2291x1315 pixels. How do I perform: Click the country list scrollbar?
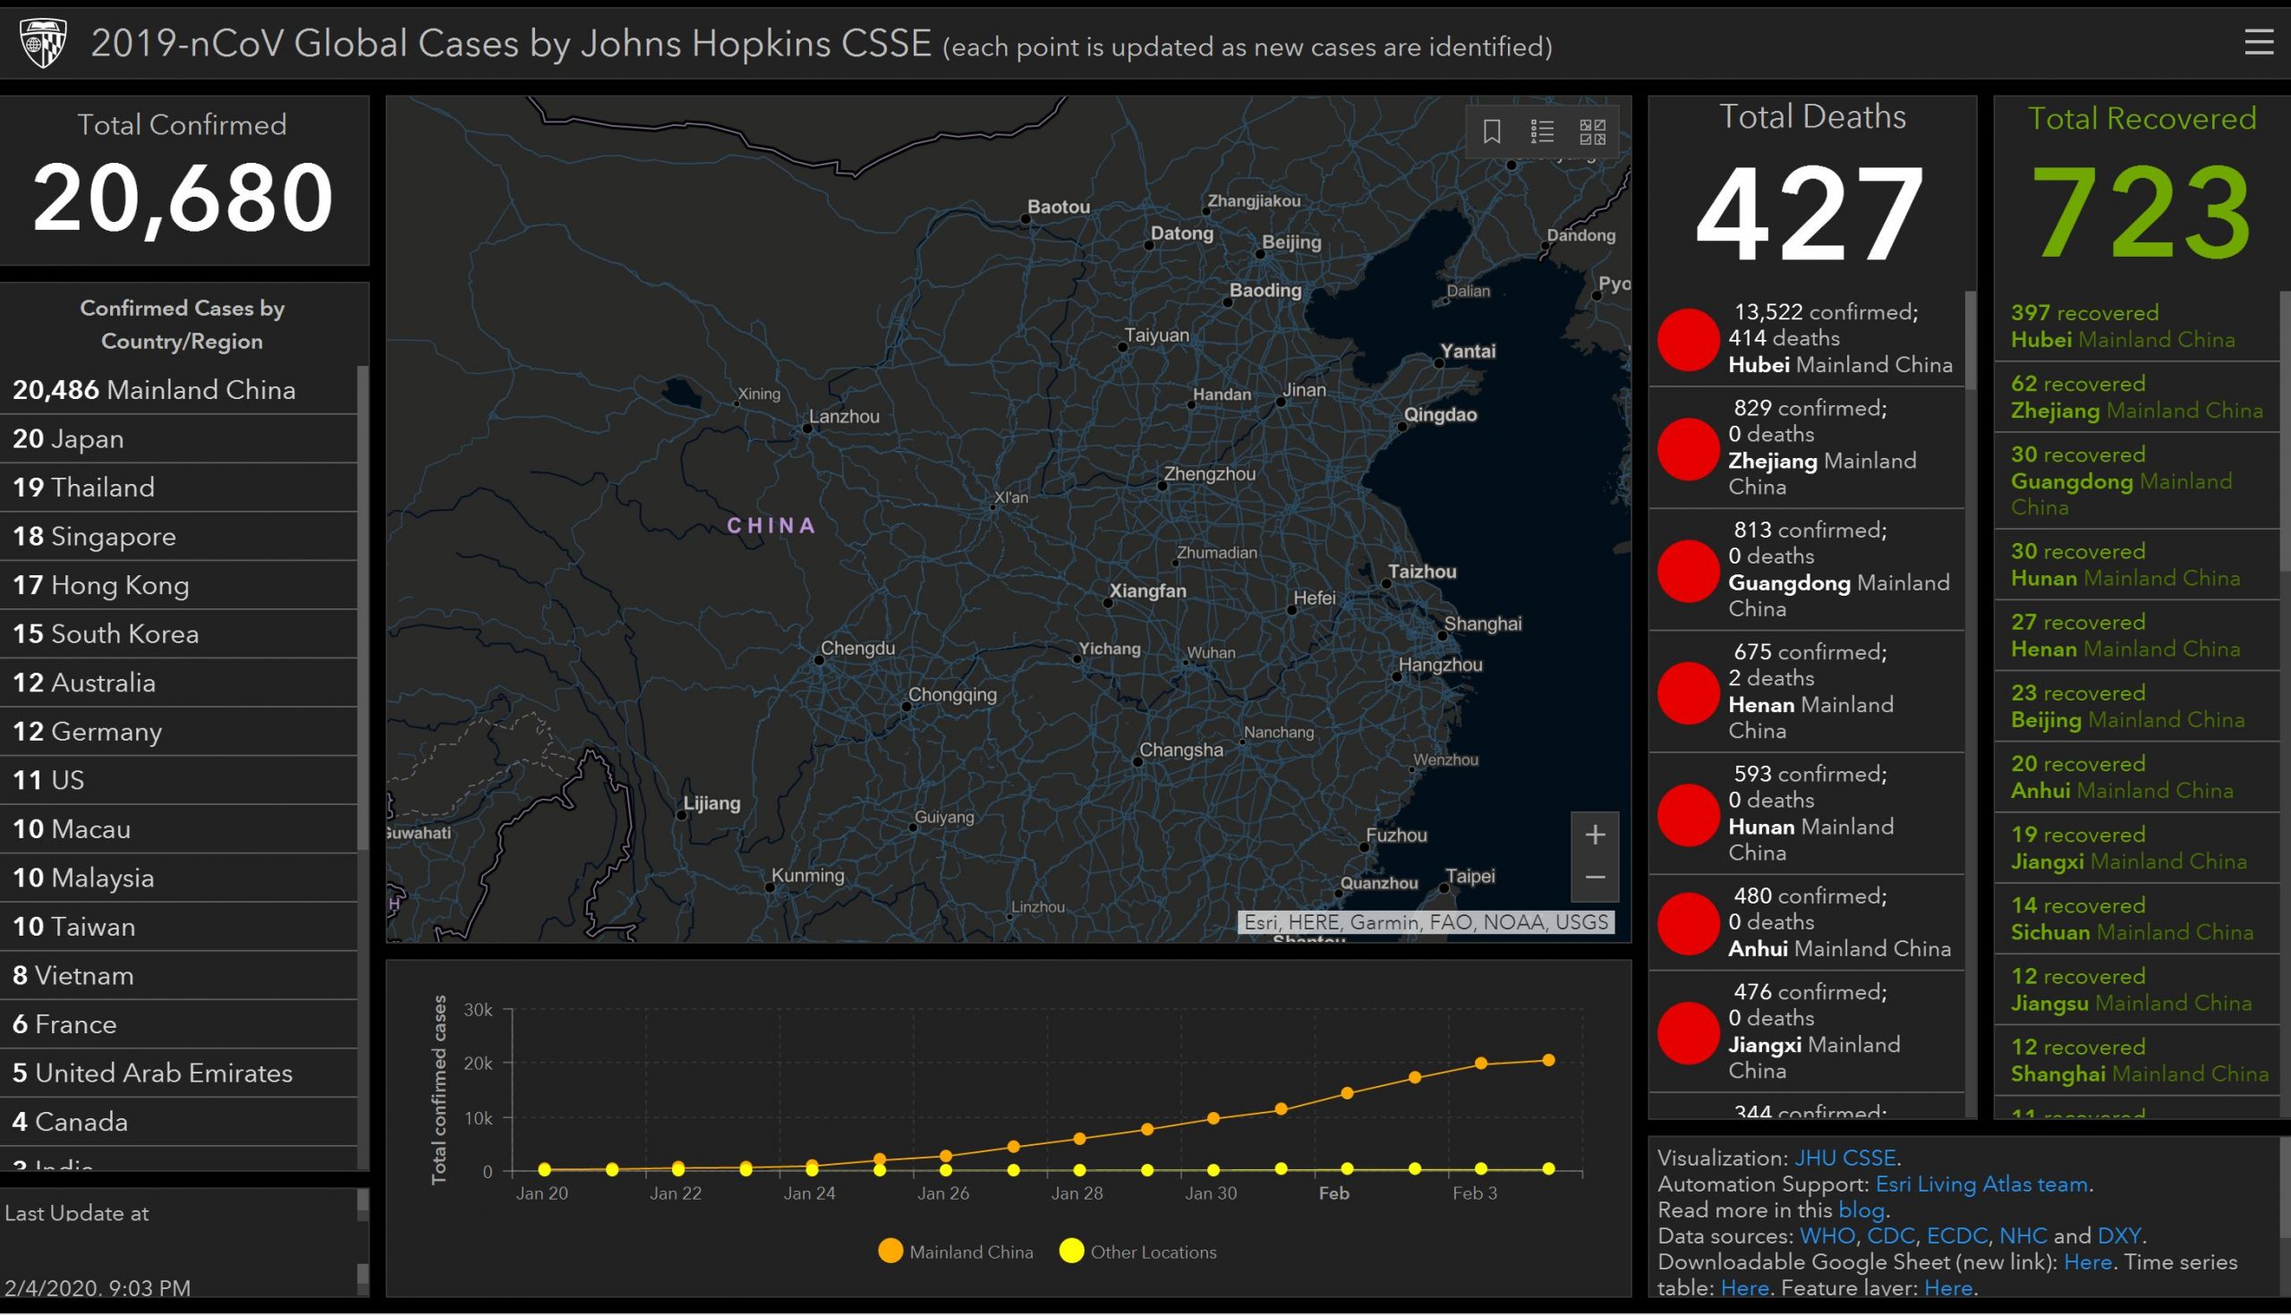(x=363, y=605)
